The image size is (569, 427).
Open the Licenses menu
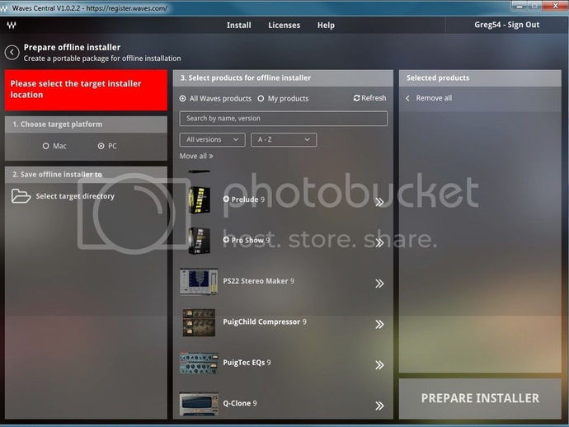click(284, 25)
